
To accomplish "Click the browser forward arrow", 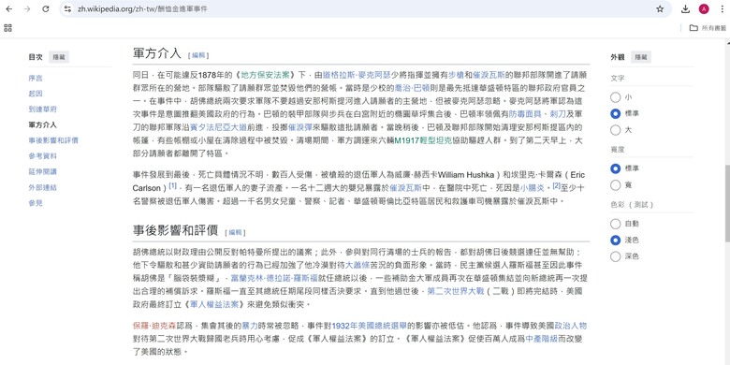I will tap(27, 8).
